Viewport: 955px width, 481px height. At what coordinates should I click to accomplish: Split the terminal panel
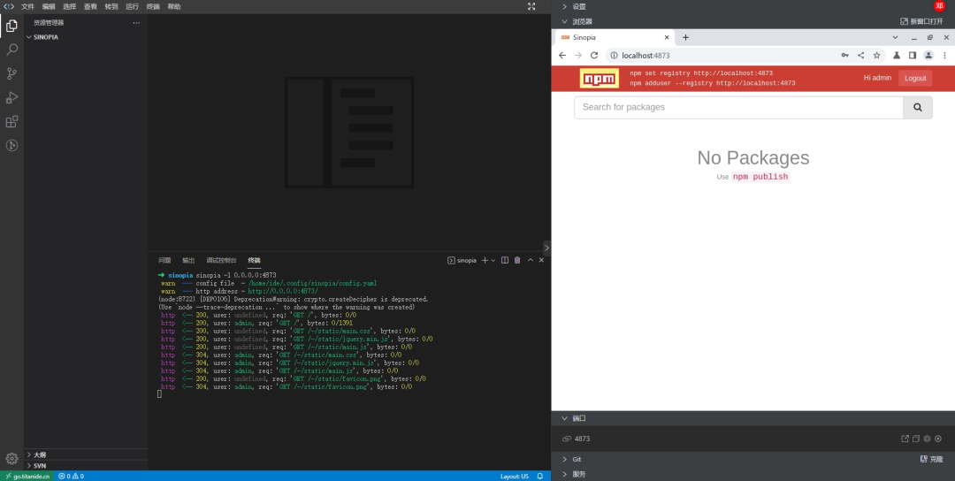[505, 260]
